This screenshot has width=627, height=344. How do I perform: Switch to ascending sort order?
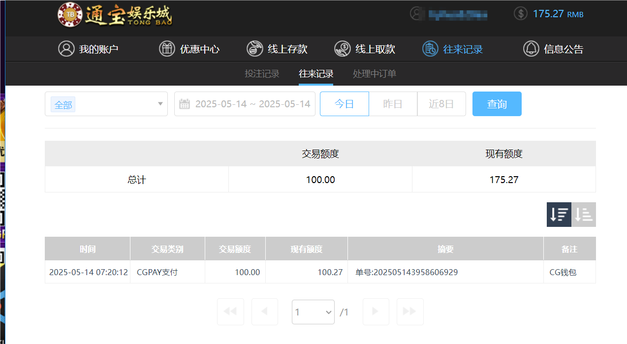coord(583,214)
